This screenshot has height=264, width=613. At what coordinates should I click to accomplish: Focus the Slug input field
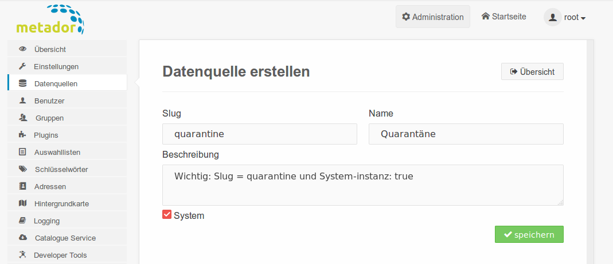[260, 134]
